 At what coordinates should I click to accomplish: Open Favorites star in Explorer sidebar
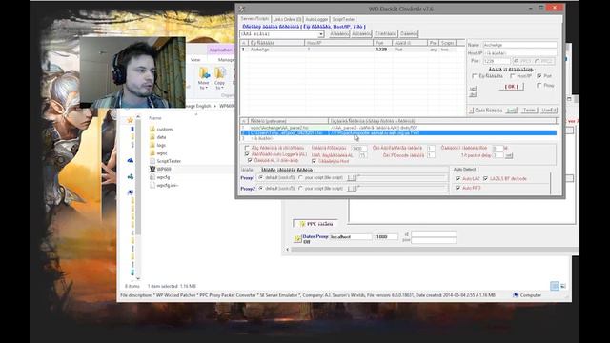click(131, 121)
